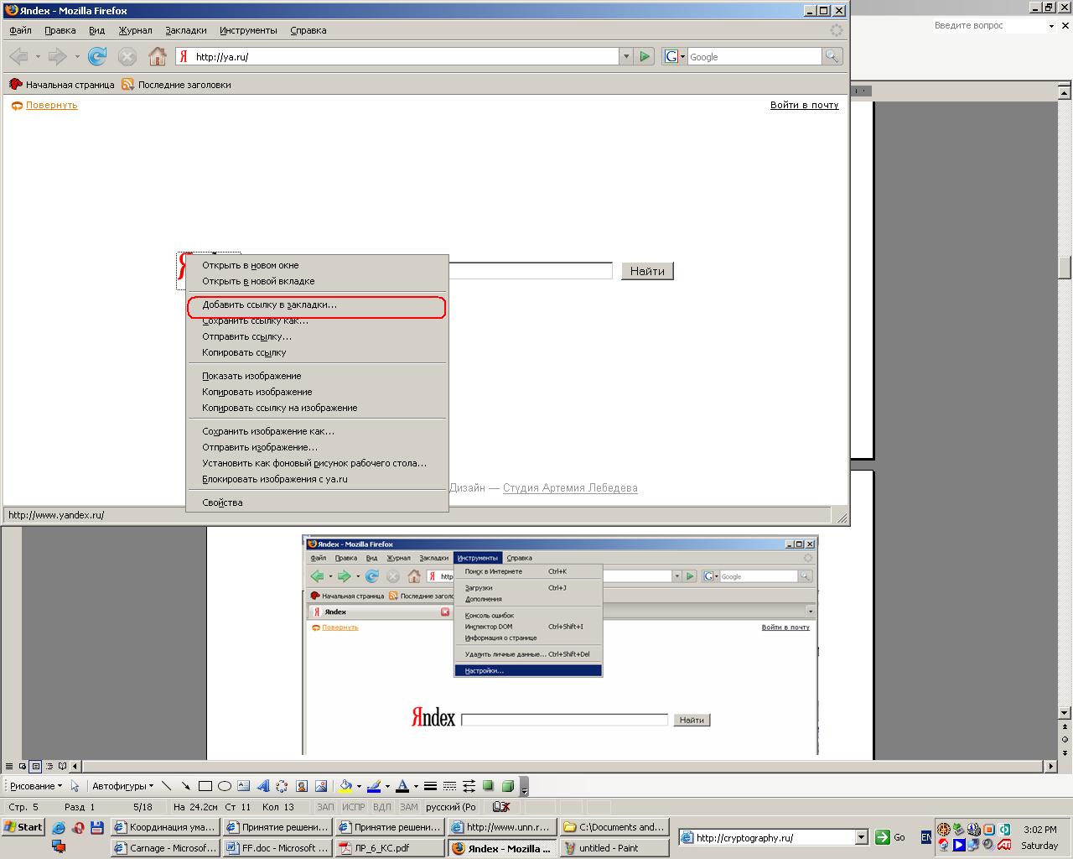Click the search magnifier in Firefox search box
The height and width of the screenshot is (859, 1073).
(832, 56)
